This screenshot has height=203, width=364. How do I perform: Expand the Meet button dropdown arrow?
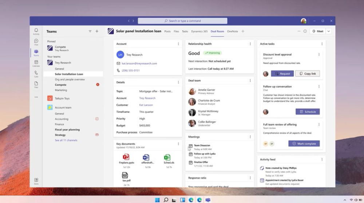tap(329, 31)
